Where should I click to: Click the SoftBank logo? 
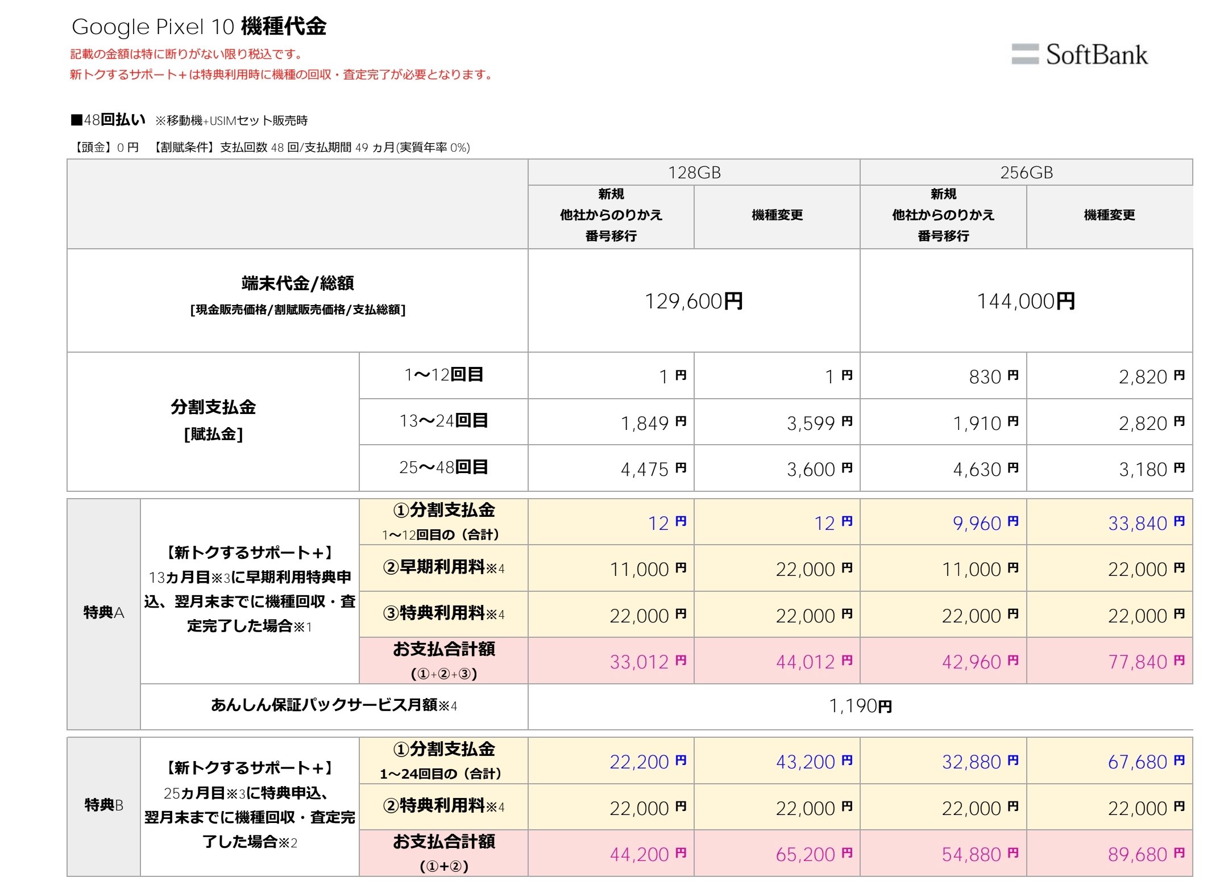[1079, 55]
